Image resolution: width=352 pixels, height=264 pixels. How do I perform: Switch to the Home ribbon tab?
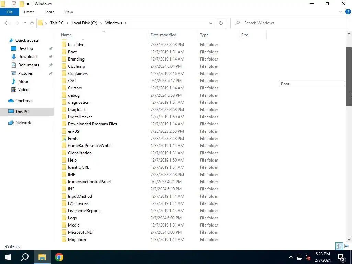pyautogui.click(x=29, y=12)
